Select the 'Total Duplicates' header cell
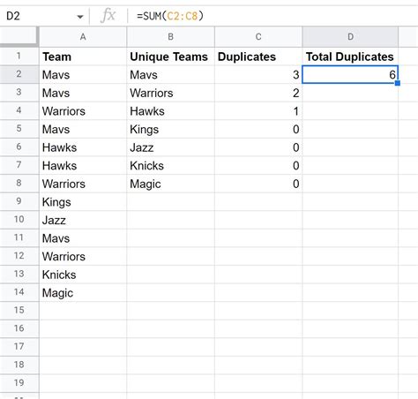 click(x=350, y=56)
